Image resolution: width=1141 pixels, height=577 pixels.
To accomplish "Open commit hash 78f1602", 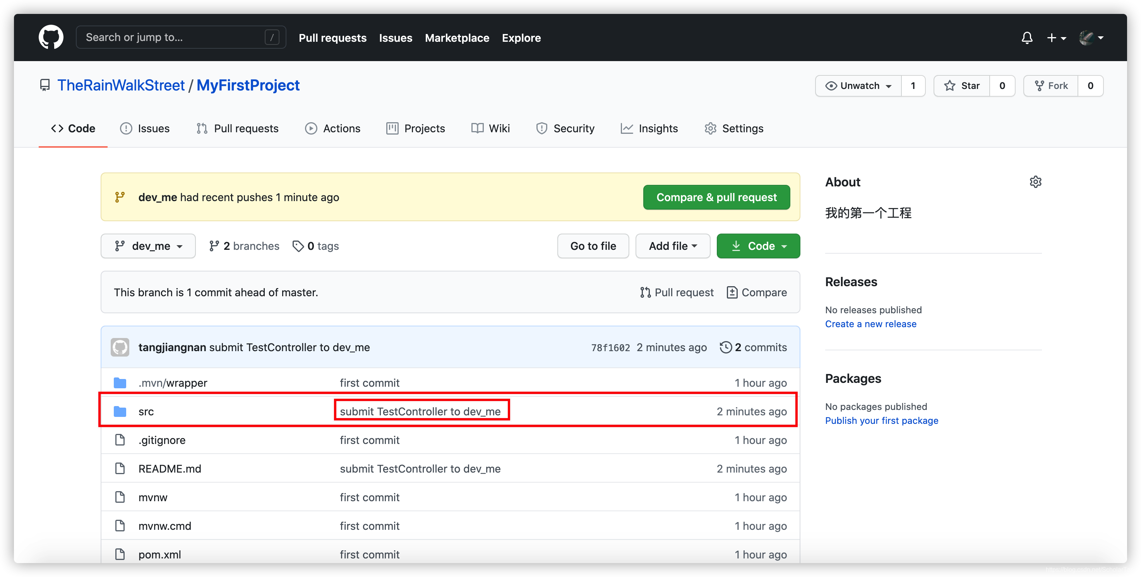I will [x=610, y=348].
